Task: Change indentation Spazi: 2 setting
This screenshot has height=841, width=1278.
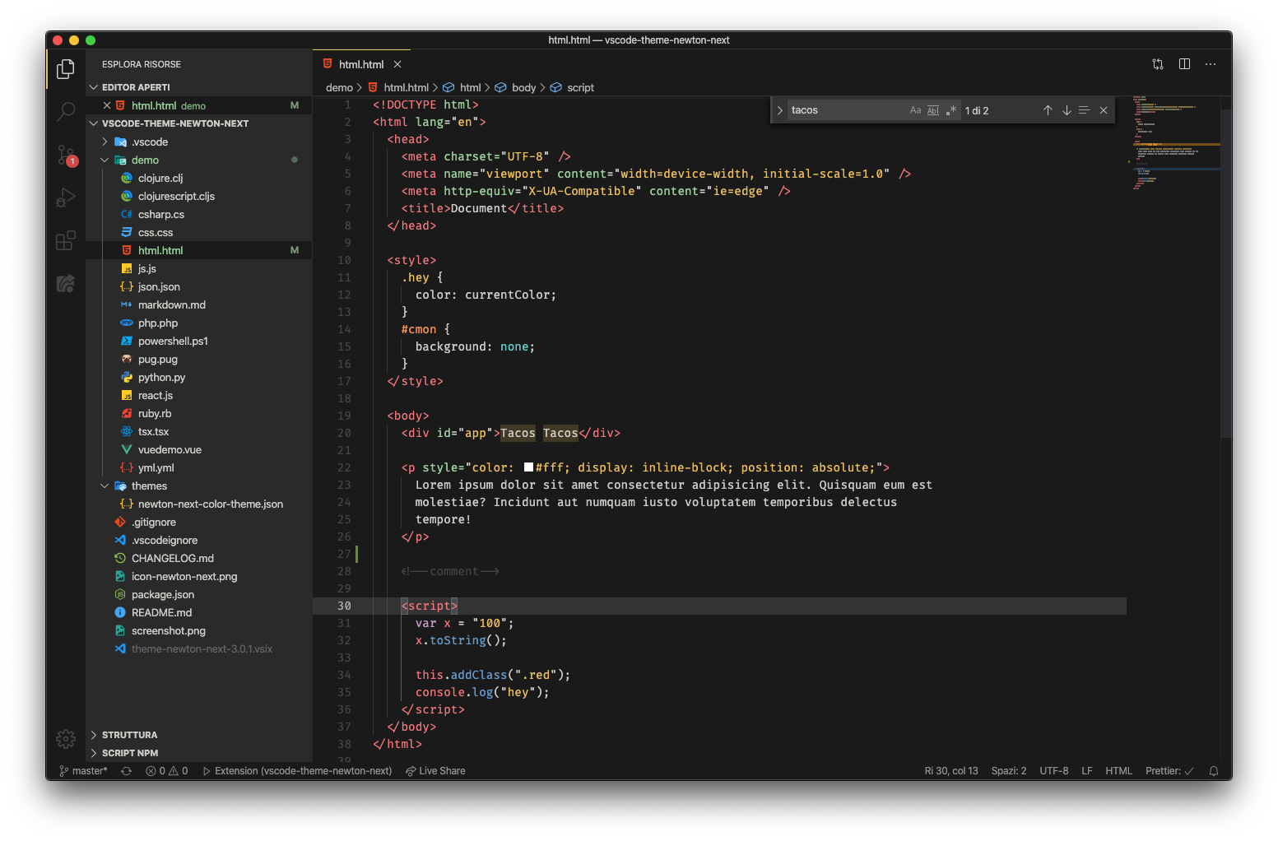Action: coord(1009,771)
